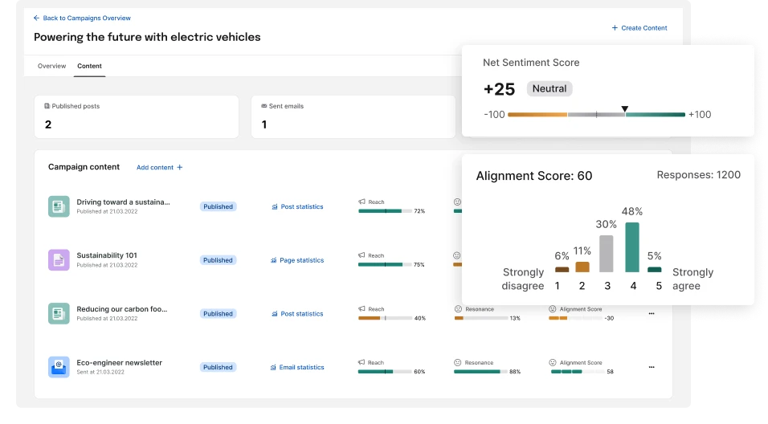The width and height of the screenshot is (768, 424).
Task: Click the Create Content button
Action: point(639,28)
